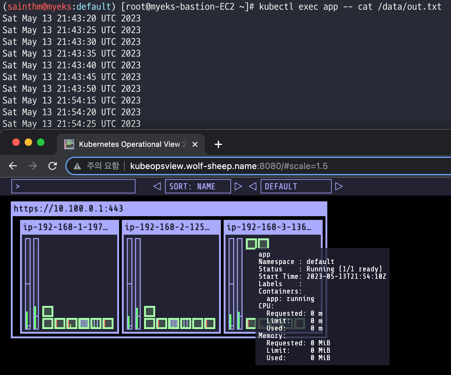This screenshot has width=451, height=375.
Task: Click the not-secure warning triangle icon
Action: 77,166
